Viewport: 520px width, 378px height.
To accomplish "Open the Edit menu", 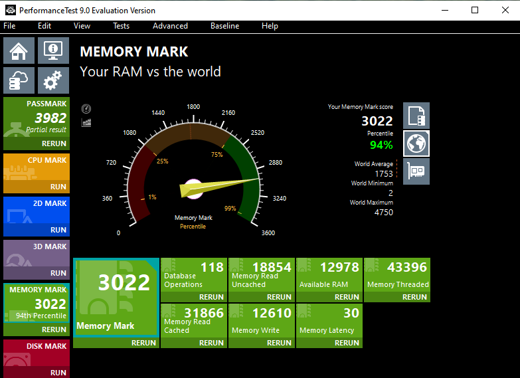I will pyautogui.click(x=44, y=26).
